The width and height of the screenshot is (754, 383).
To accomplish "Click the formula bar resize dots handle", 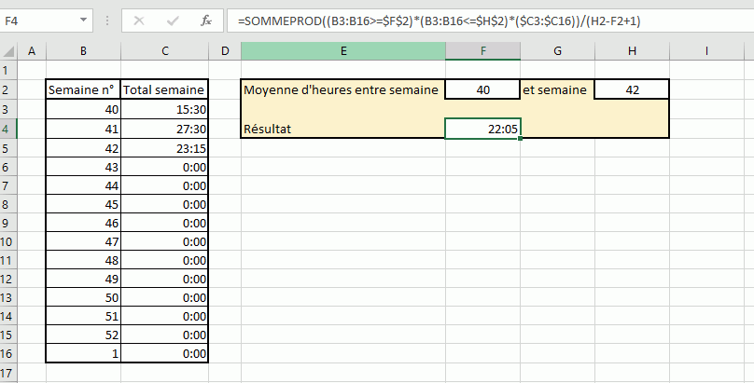I will pos(106,21).
